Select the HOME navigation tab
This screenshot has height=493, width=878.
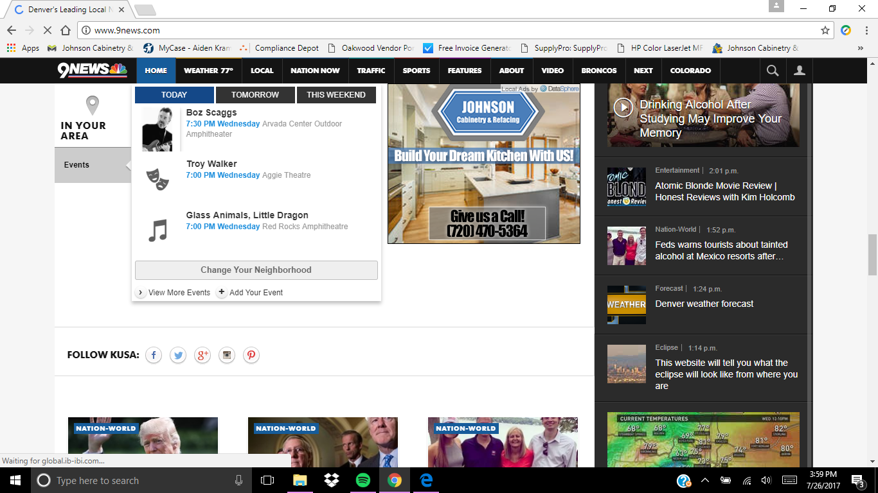pyautogui.click(x=156, y=71)
